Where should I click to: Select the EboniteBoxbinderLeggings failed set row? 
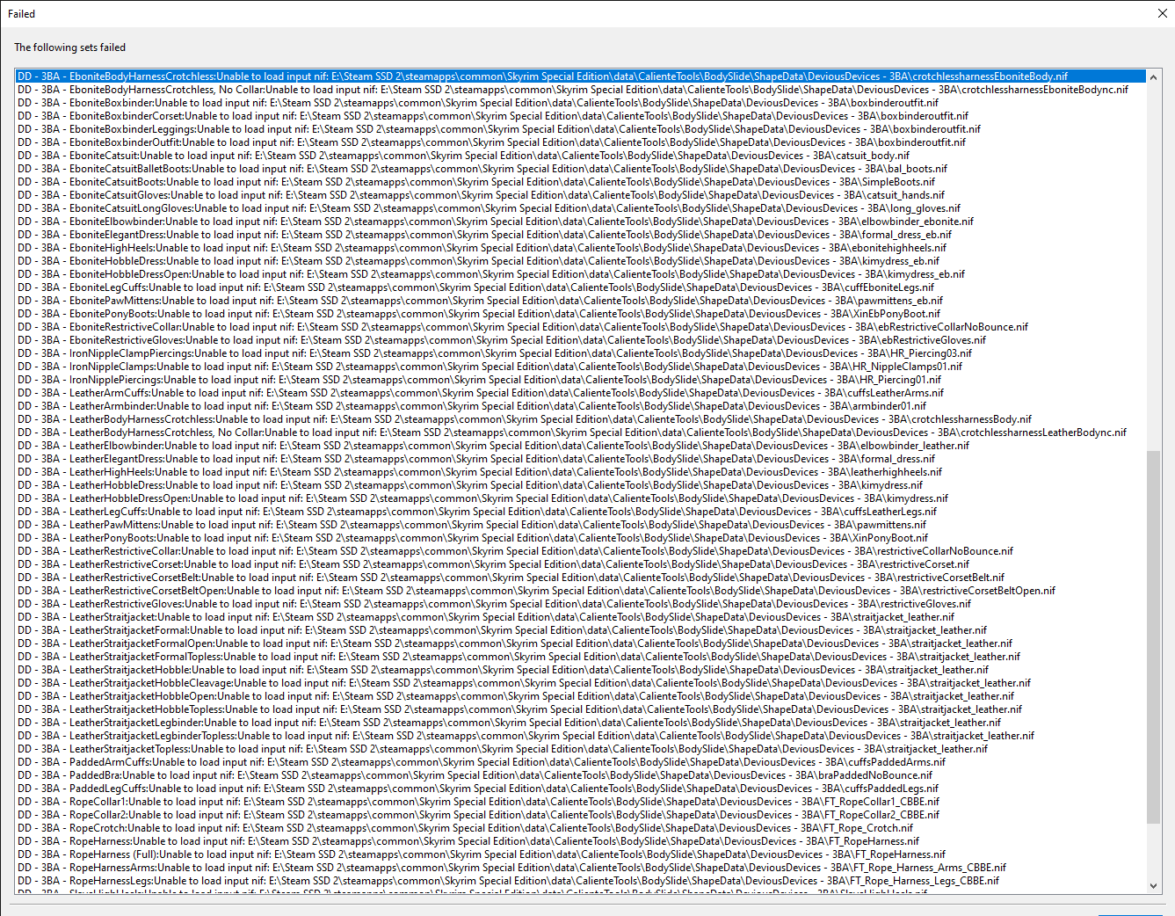[581, 129]
